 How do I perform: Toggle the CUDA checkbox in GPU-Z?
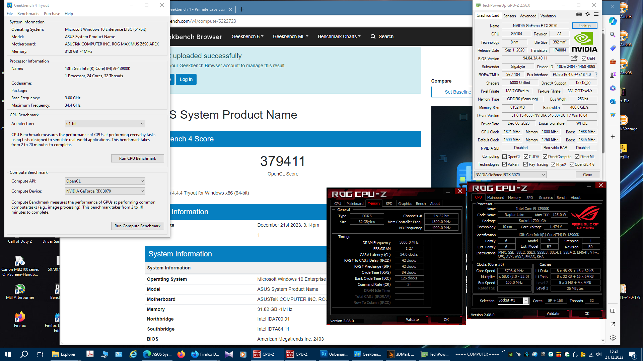tap(526, 157)
